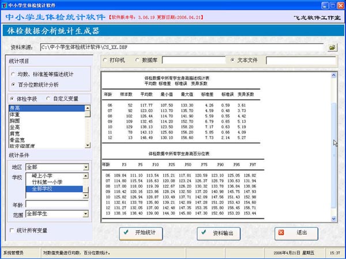Select 体重 in the field list
The image size is (346, 259).
(x=16, y=115)
